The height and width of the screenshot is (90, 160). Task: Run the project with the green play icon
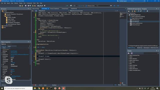click(x=67, y=6)
